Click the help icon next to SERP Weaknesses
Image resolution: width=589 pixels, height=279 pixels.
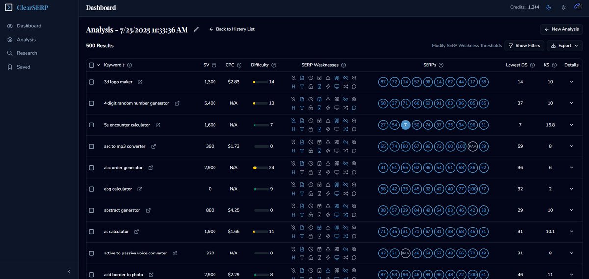point(343,65)
